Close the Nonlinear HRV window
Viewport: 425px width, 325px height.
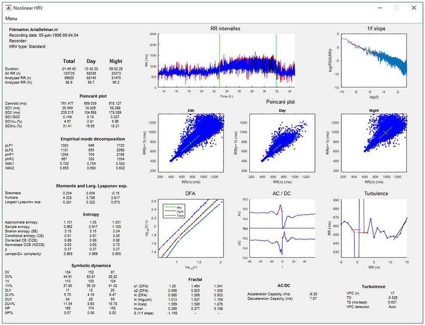coord(414,8)
